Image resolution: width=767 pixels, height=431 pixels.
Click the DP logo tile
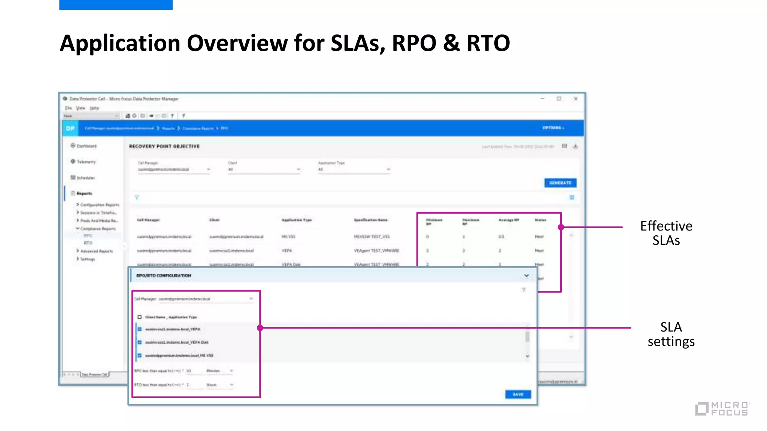(70, 128)
